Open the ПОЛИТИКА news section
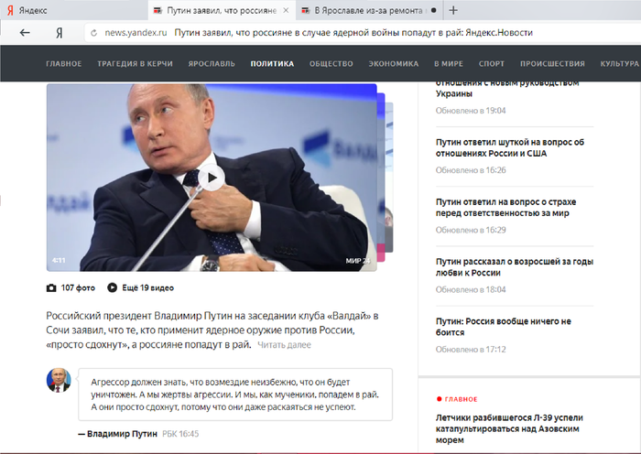641x454 pixels. pyautogui.click(x=272, y=64)
